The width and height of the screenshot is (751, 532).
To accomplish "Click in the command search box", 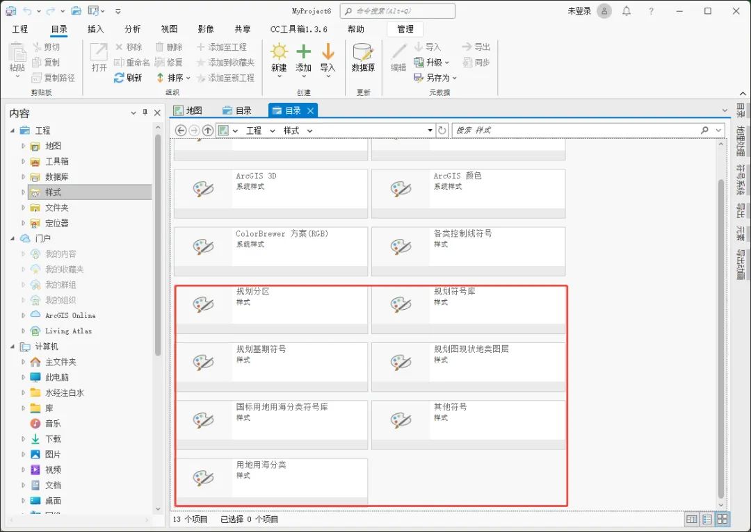I will point(398,11).
